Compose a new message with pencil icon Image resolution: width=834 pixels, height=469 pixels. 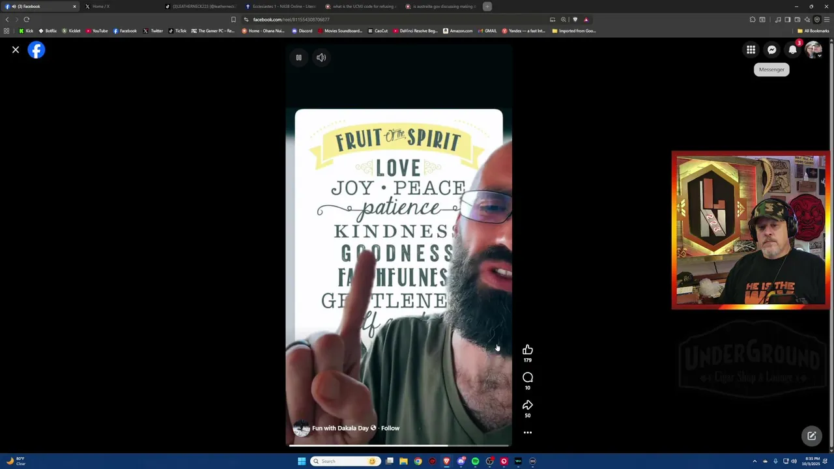tap(812, 436)
